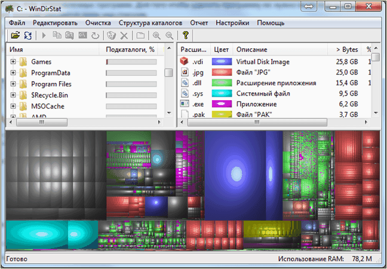Click the .exe file type icon

[x=185, y=104]
